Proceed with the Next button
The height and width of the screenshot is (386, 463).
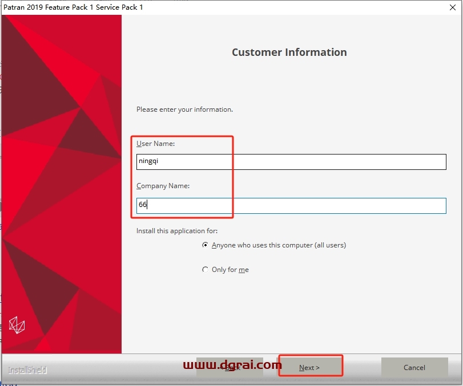point(309,367)
